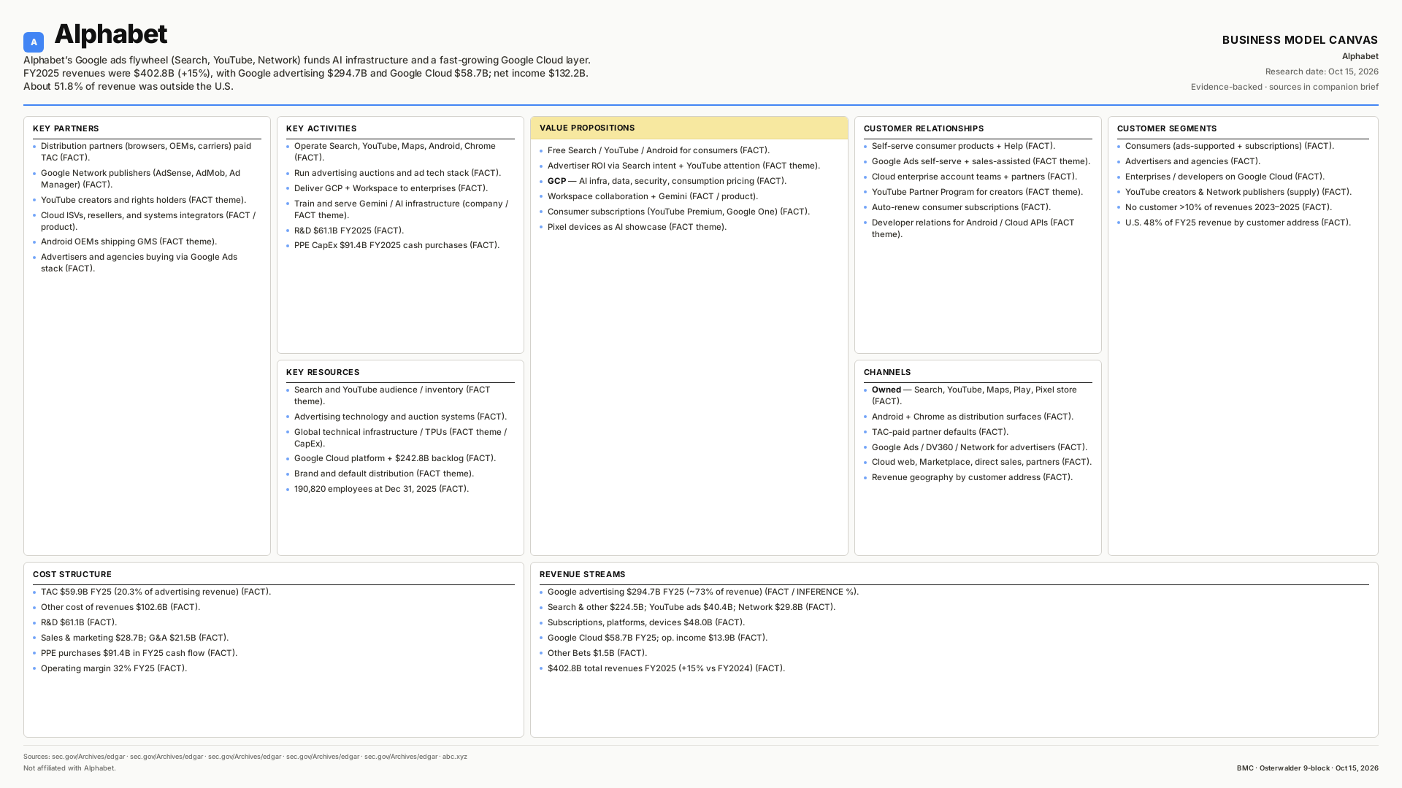Click 'BUSINESS MODEL CANVAS' heading at top right
This screenshot has width=1402, height=788.
pos(1300,40)
